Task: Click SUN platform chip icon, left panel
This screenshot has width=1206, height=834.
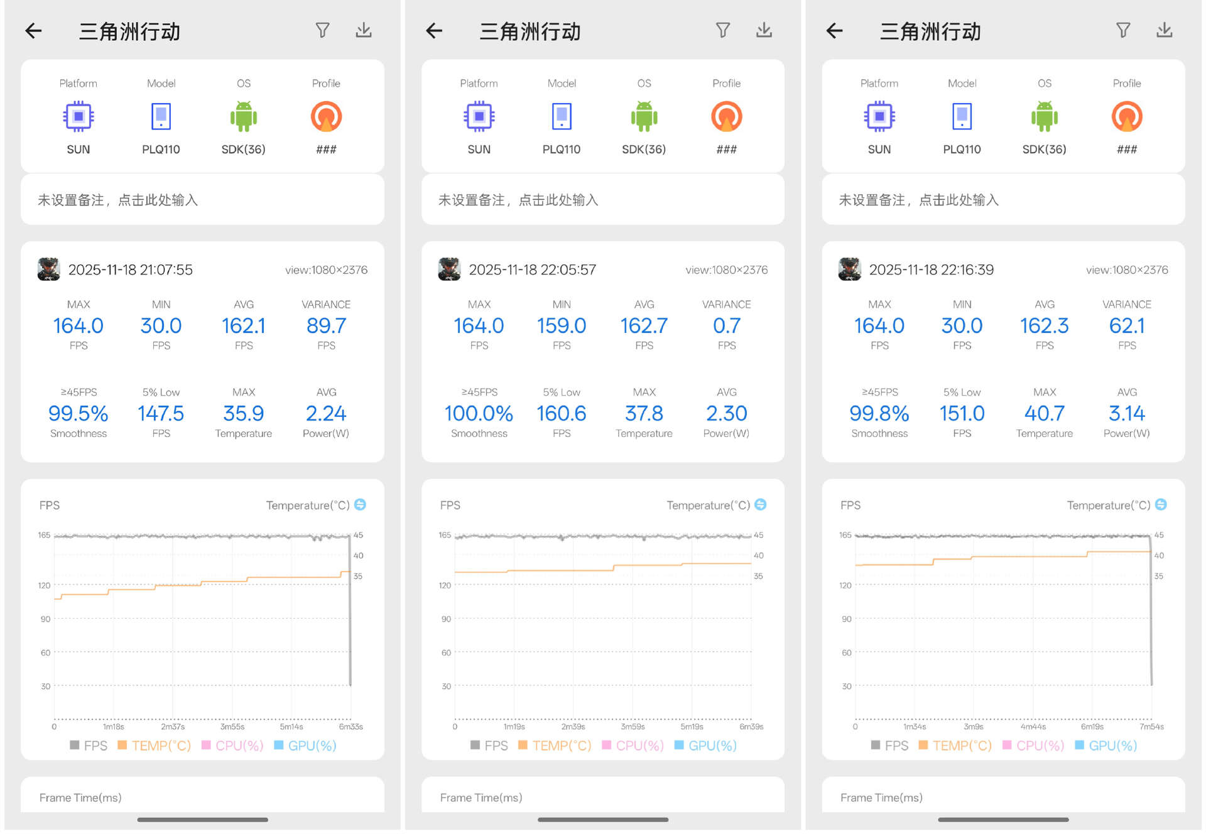Action: [x=79, y=116]
